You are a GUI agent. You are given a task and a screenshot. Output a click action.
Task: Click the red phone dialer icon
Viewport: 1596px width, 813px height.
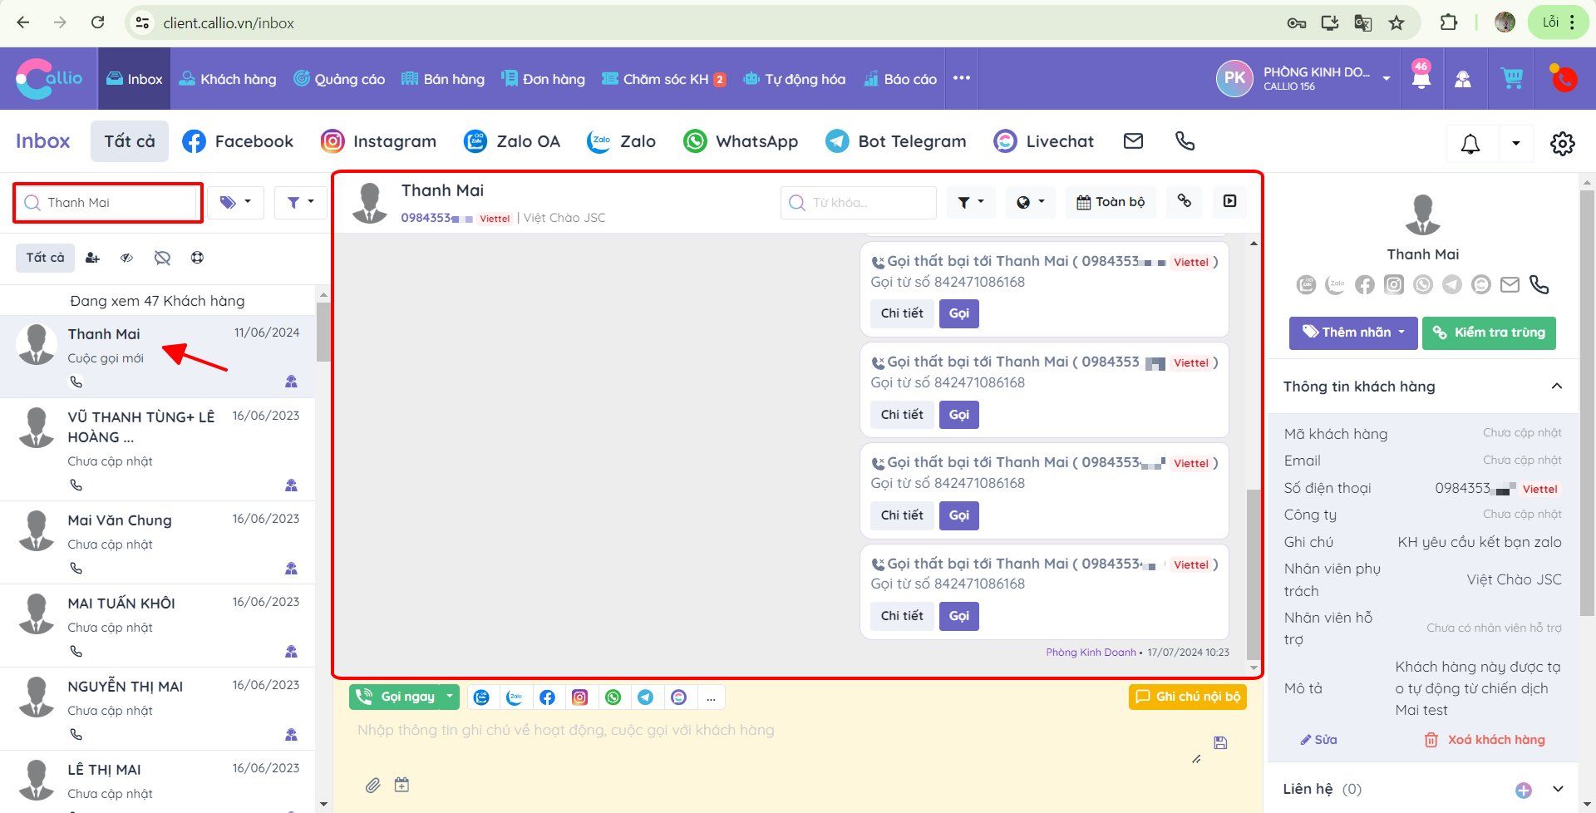[x=1564, y=78]
